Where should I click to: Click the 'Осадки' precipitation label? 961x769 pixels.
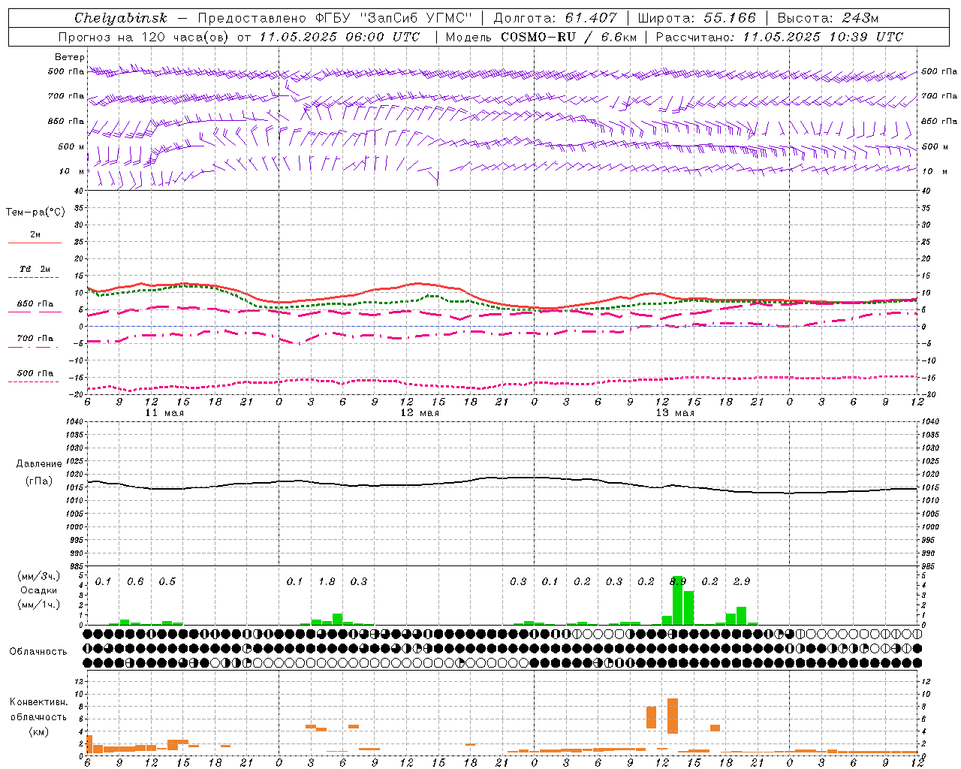(38, 590)
